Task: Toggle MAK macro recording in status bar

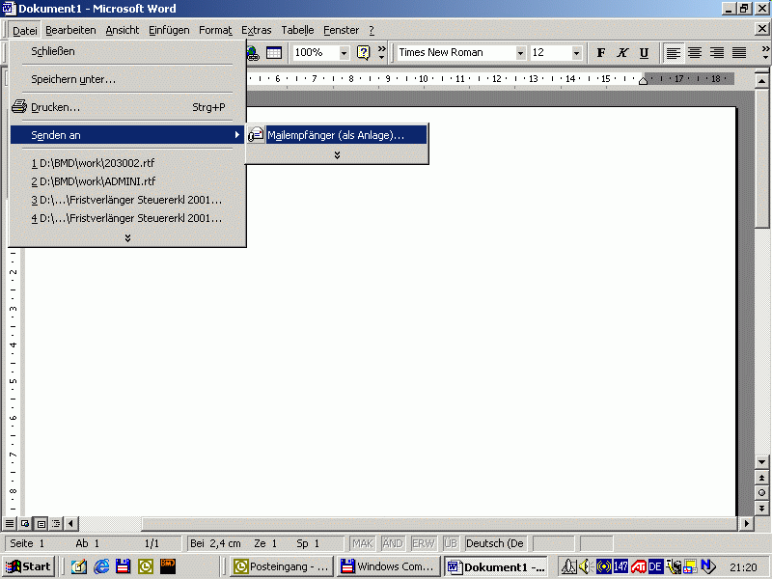Action: click(363, 543)
